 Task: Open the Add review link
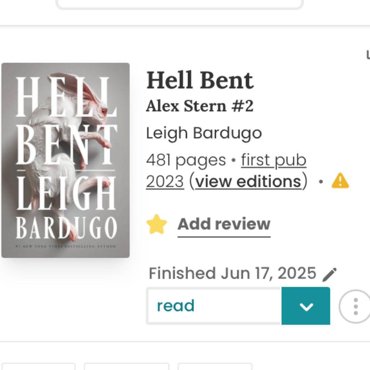[224, 224]
